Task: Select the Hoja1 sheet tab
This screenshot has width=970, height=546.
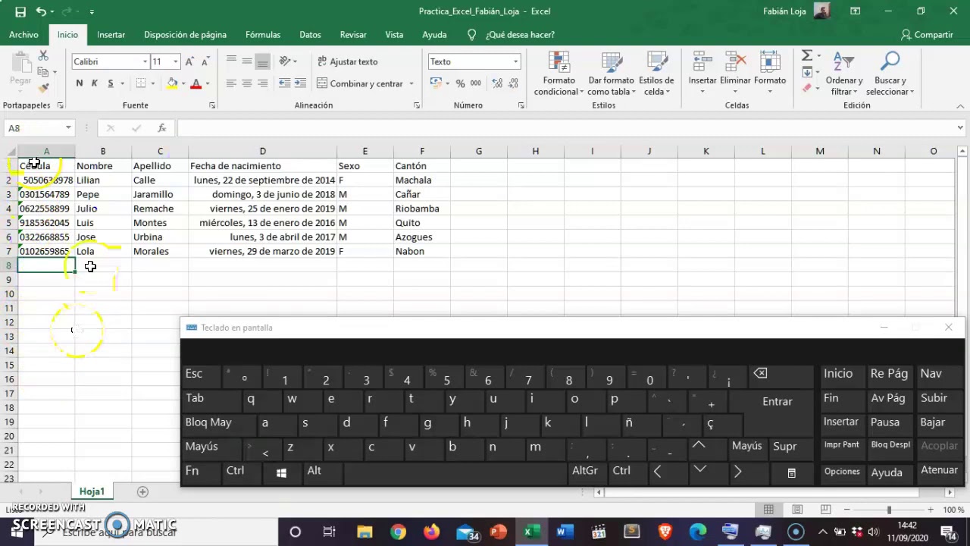Action: point(92,492)
